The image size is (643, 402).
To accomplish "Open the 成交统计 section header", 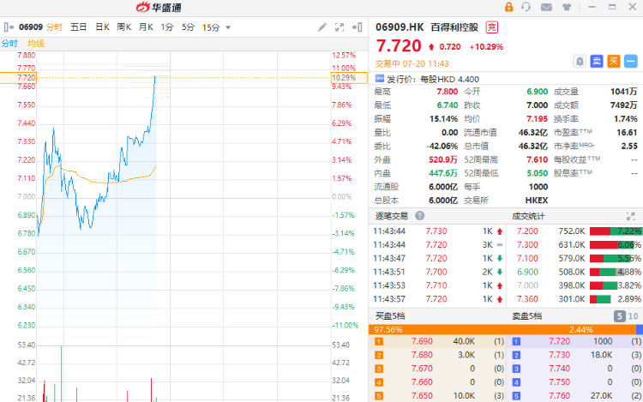I will tap(528, 216).
